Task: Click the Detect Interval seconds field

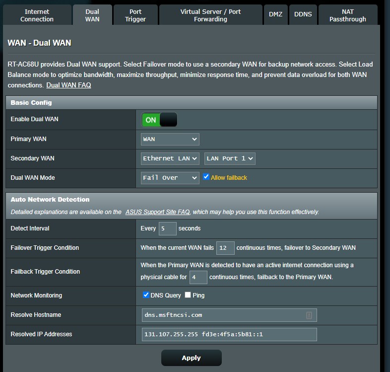Action: 168,228
